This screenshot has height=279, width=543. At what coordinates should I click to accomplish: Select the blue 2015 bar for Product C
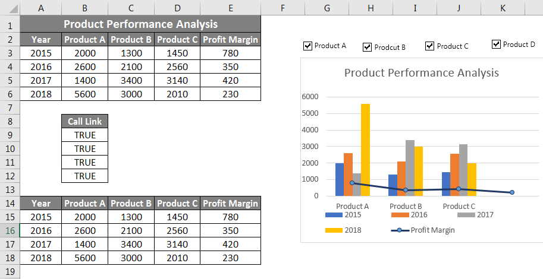pyautogui.click(x=446, y=184)
